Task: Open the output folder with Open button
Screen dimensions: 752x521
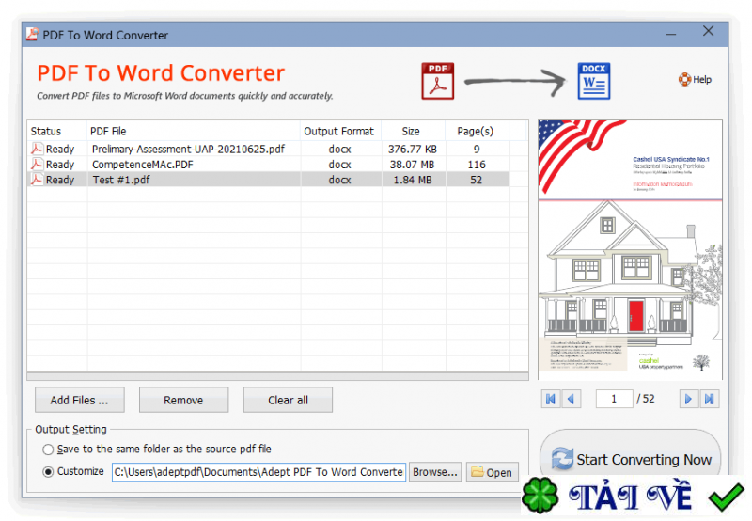Action: [492, 472]
